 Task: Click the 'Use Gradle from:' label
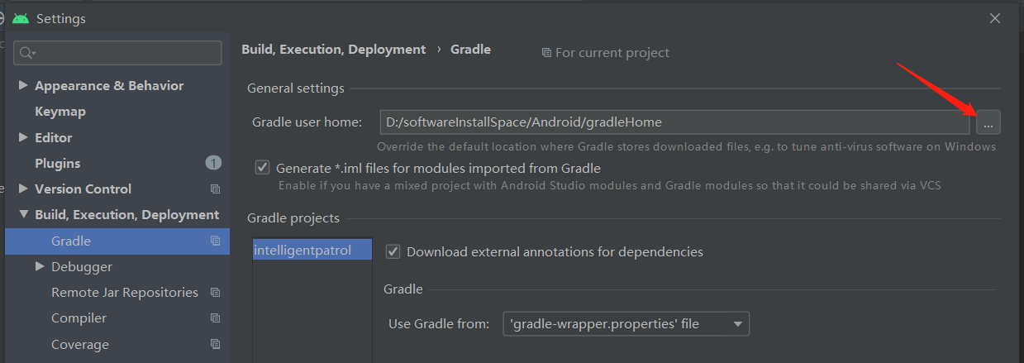coord(440,324)
